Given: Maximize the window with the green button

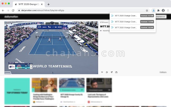Looking at the screenshot, I should click(x=9, y=3).
